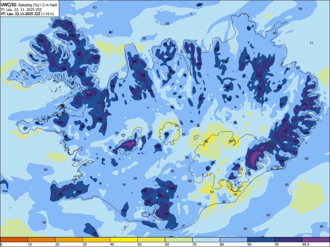Image resolution: width=330 pixels, height=247 pixels.
Task: Click the title 'UWC/IG: Rakastig (%) í 2 m hæð'
Action: pos(29,5)
